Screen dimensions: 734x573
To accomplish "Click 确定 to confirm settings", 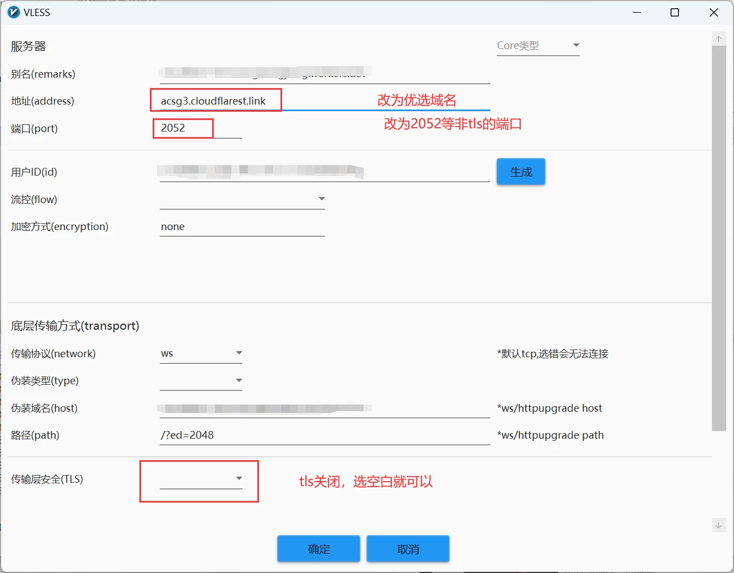I will pyautogui.click(x=319, y=549).
